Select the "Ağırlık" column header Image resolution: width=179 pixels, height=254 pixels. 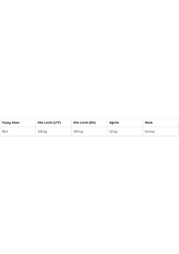(125, 123)
